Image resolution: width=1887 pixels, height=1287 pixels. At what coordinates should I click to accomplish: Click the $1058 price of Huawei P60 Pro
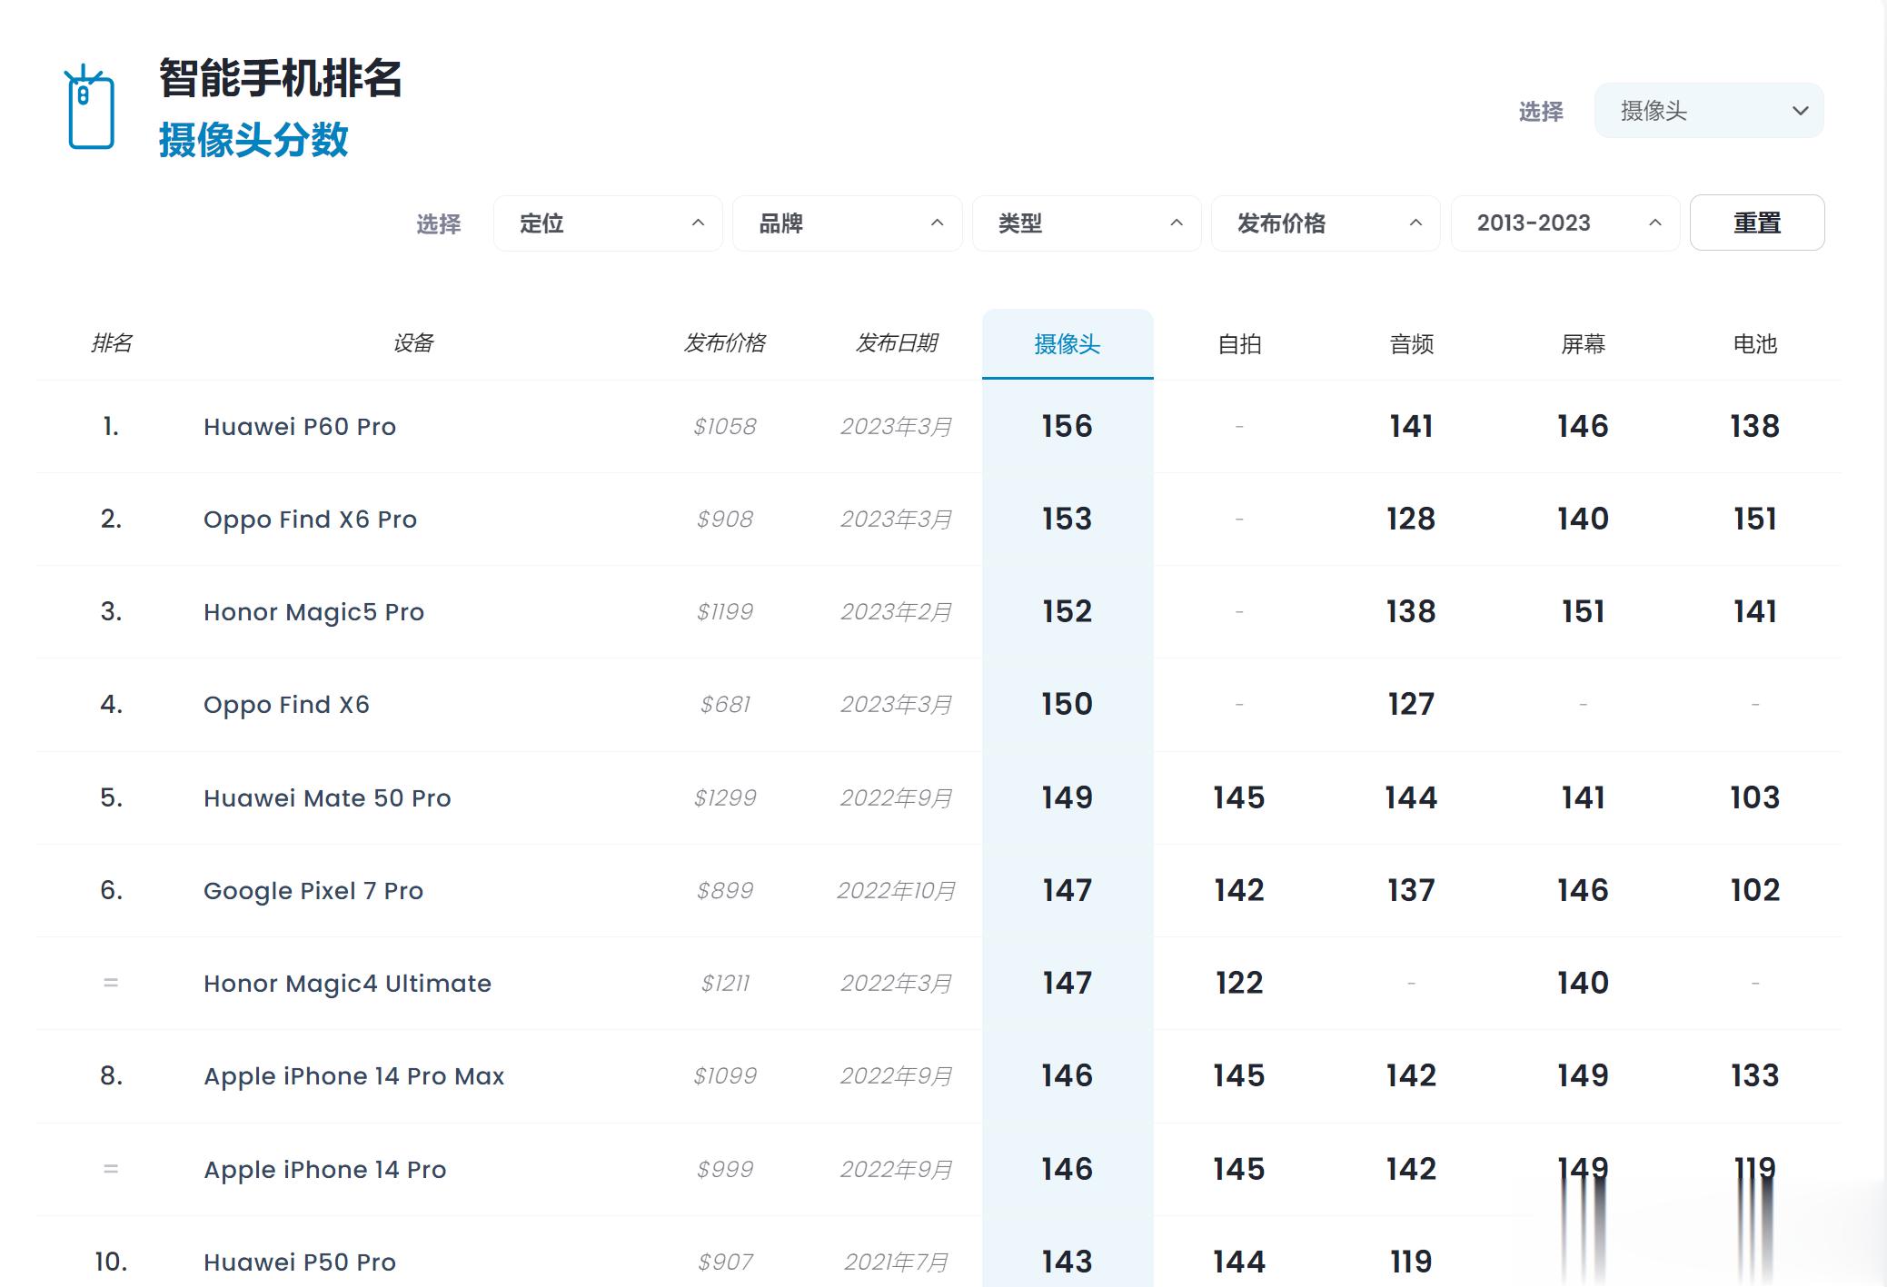point(724,427)
